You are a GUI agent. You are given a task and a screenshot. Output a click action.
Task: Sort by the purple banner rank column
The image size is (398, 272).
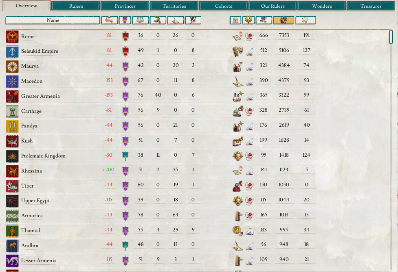pyautogui.click(x=125, y=20)
